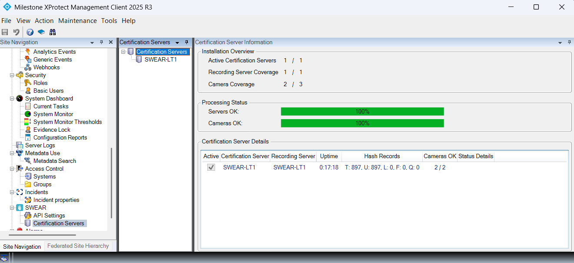Pin the Site Navigation panel

click(x=101, y=42)
